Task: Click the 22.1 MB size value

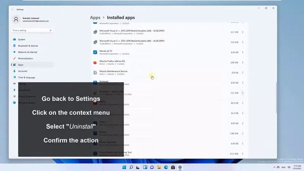Action: click(x=234, y=32)
